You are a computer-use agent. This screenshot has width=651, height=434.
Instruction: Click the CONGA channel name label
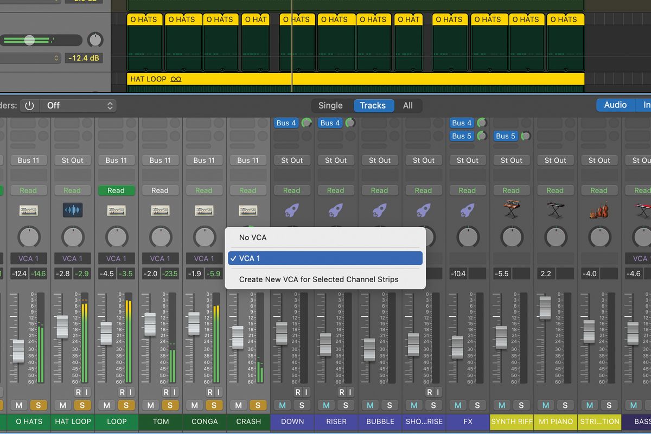(x=204, y=422)
